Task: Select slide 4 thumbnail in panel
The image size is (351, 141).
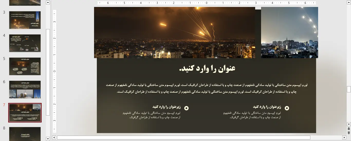Action: click(25, 43)
